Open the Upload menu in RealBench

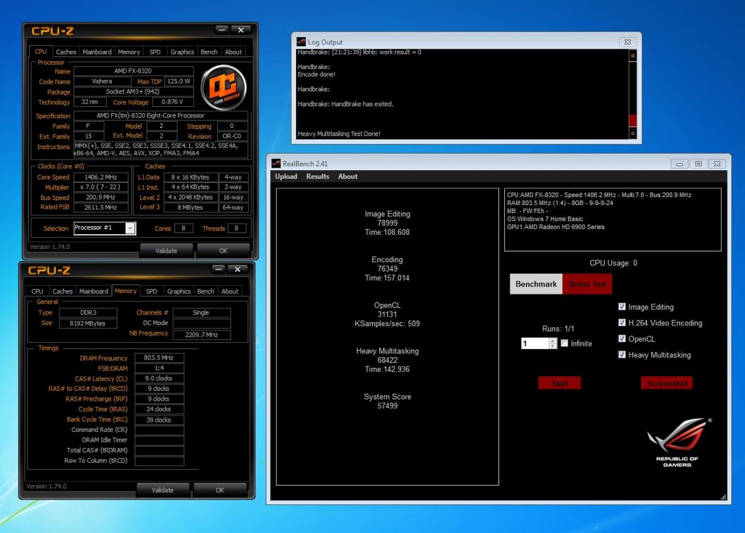(286, 176)
